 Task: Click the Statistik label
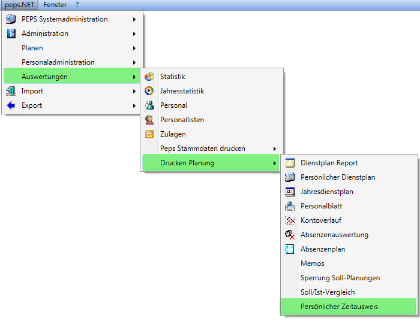point(173,77)
